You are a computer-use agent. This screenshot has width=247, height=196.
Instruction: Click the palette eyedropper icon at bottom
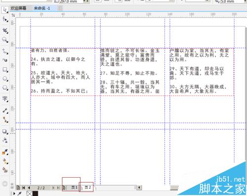pyautogui.click(x=20, y=194)
